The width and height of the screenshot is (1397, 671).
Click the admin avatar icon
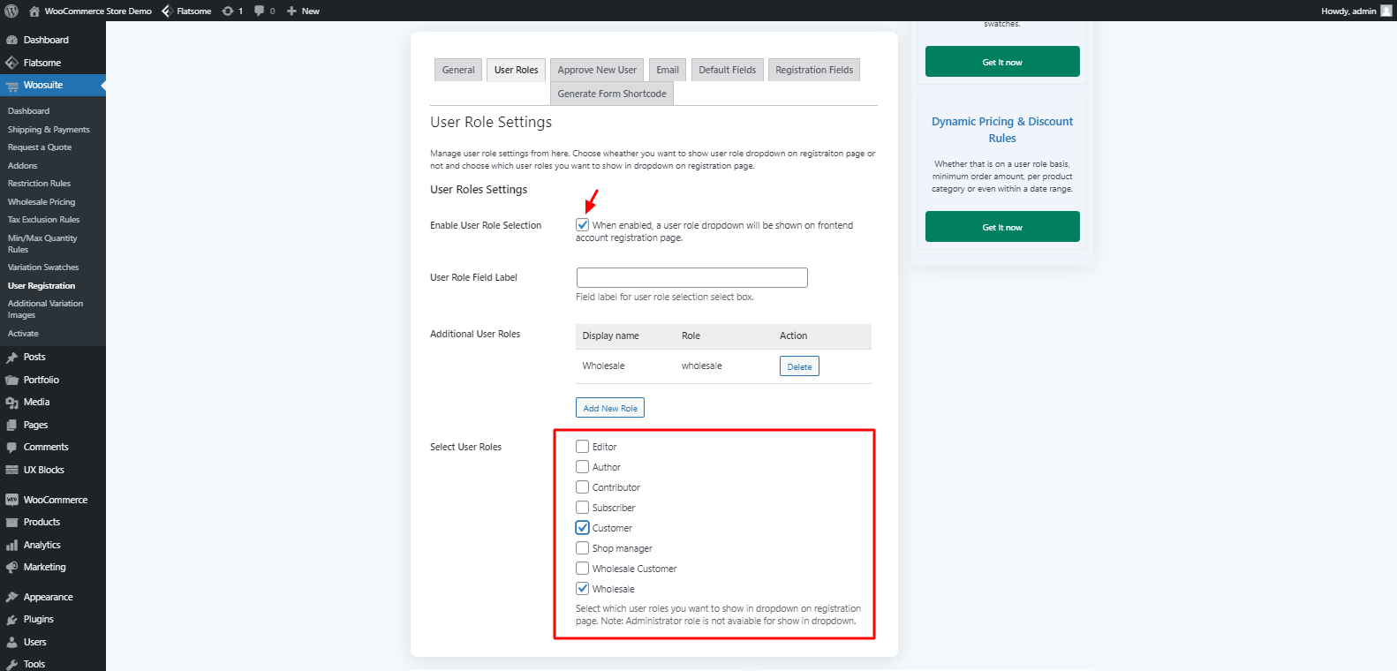coord(1386,11)
